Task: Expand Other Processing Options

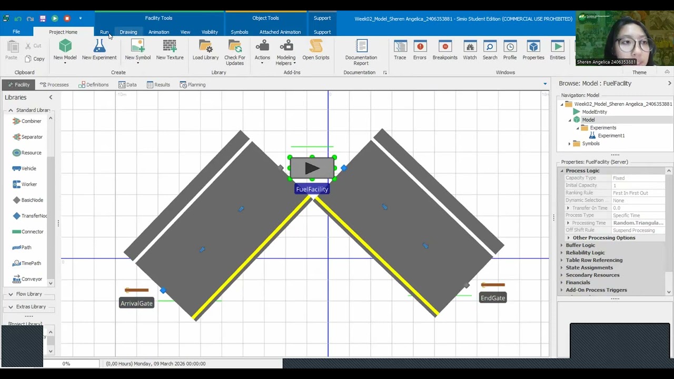Action: click(569, 238)
